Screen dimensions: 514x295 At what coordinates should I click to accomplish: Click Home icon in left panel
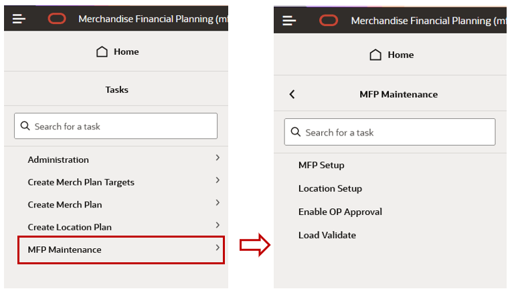102,51
